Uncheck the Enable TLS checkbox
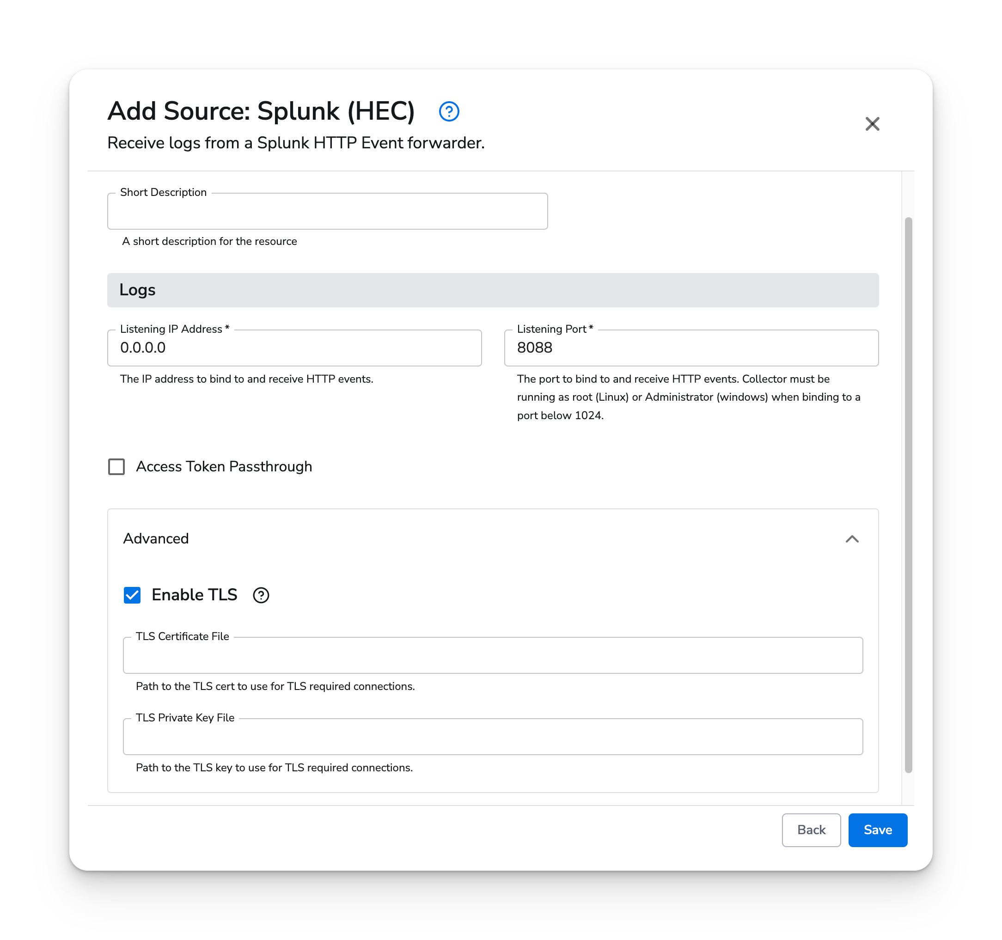 [x=132, y=595]
